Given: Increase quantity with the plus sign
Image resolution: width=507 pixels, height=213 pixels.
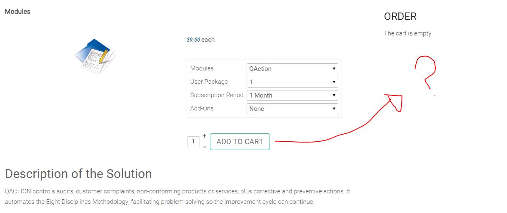Looking at the screenshot, I should click(x=205, y=136).
